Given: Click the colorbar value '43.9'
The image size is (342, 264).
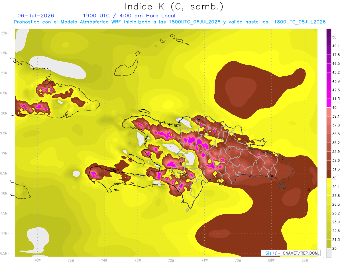Looking at the screenshot, I should tap(336, 81).
